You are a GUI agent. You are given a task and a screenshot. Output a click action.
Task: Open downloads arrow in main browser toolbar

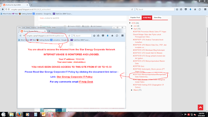(x=190, y=9)
